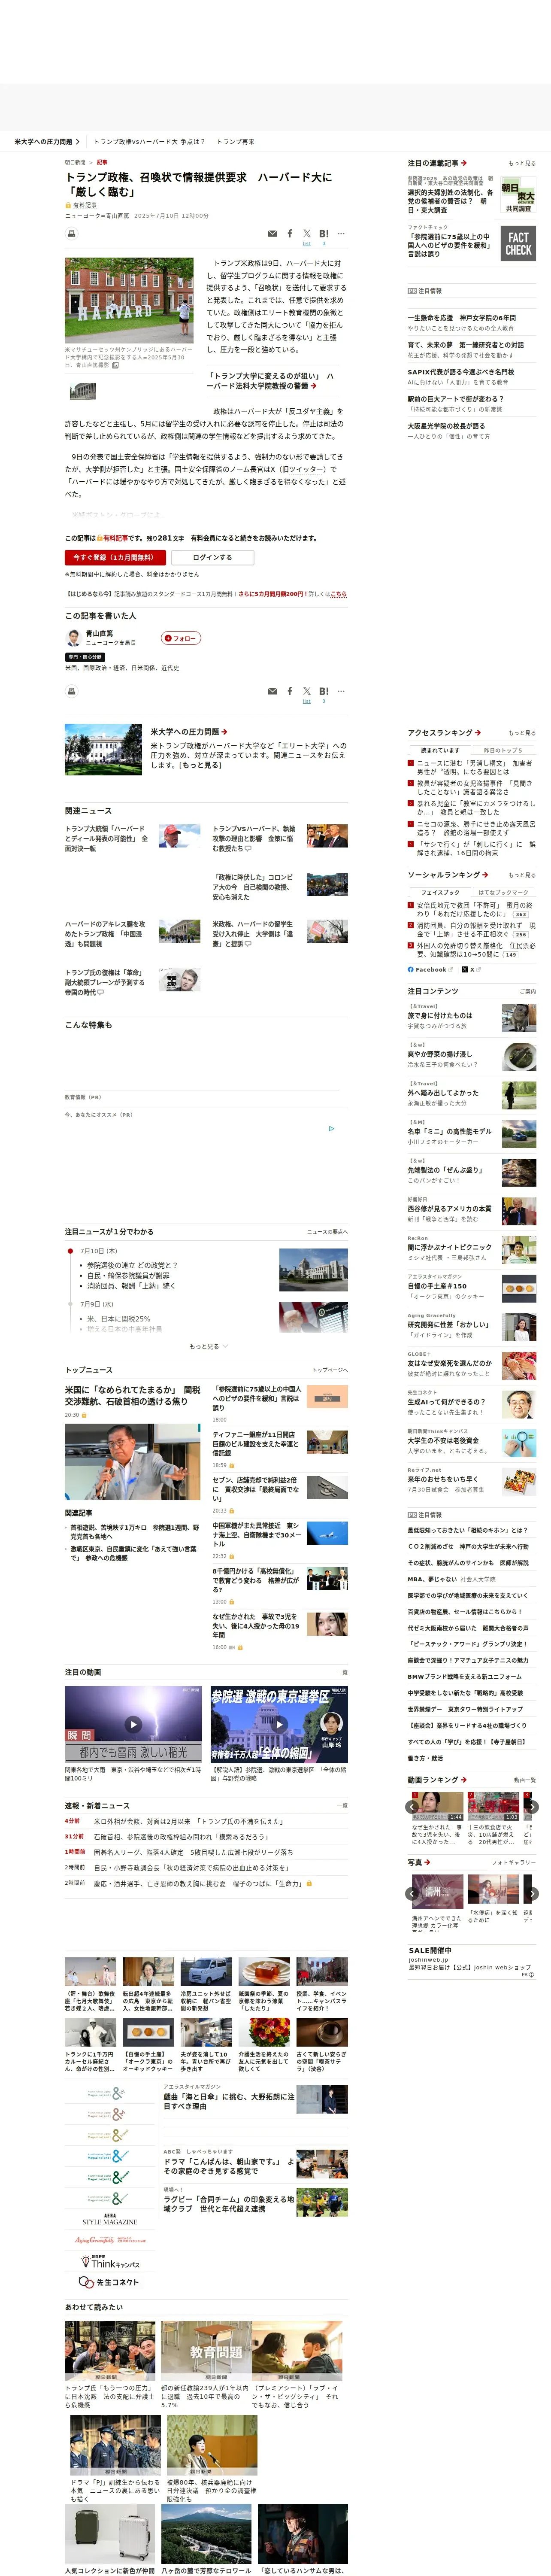Image resolution: width=551 pixels, height=2576 pixels.
Task: Facebook share icon below the author profile section
Action: [290, 691]
